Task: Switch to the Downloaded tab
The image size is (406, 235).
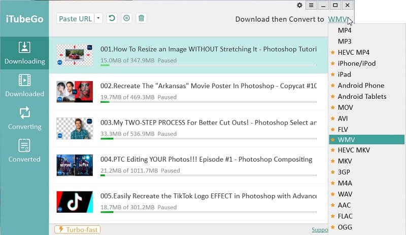Action: click(x=24, y=86)
